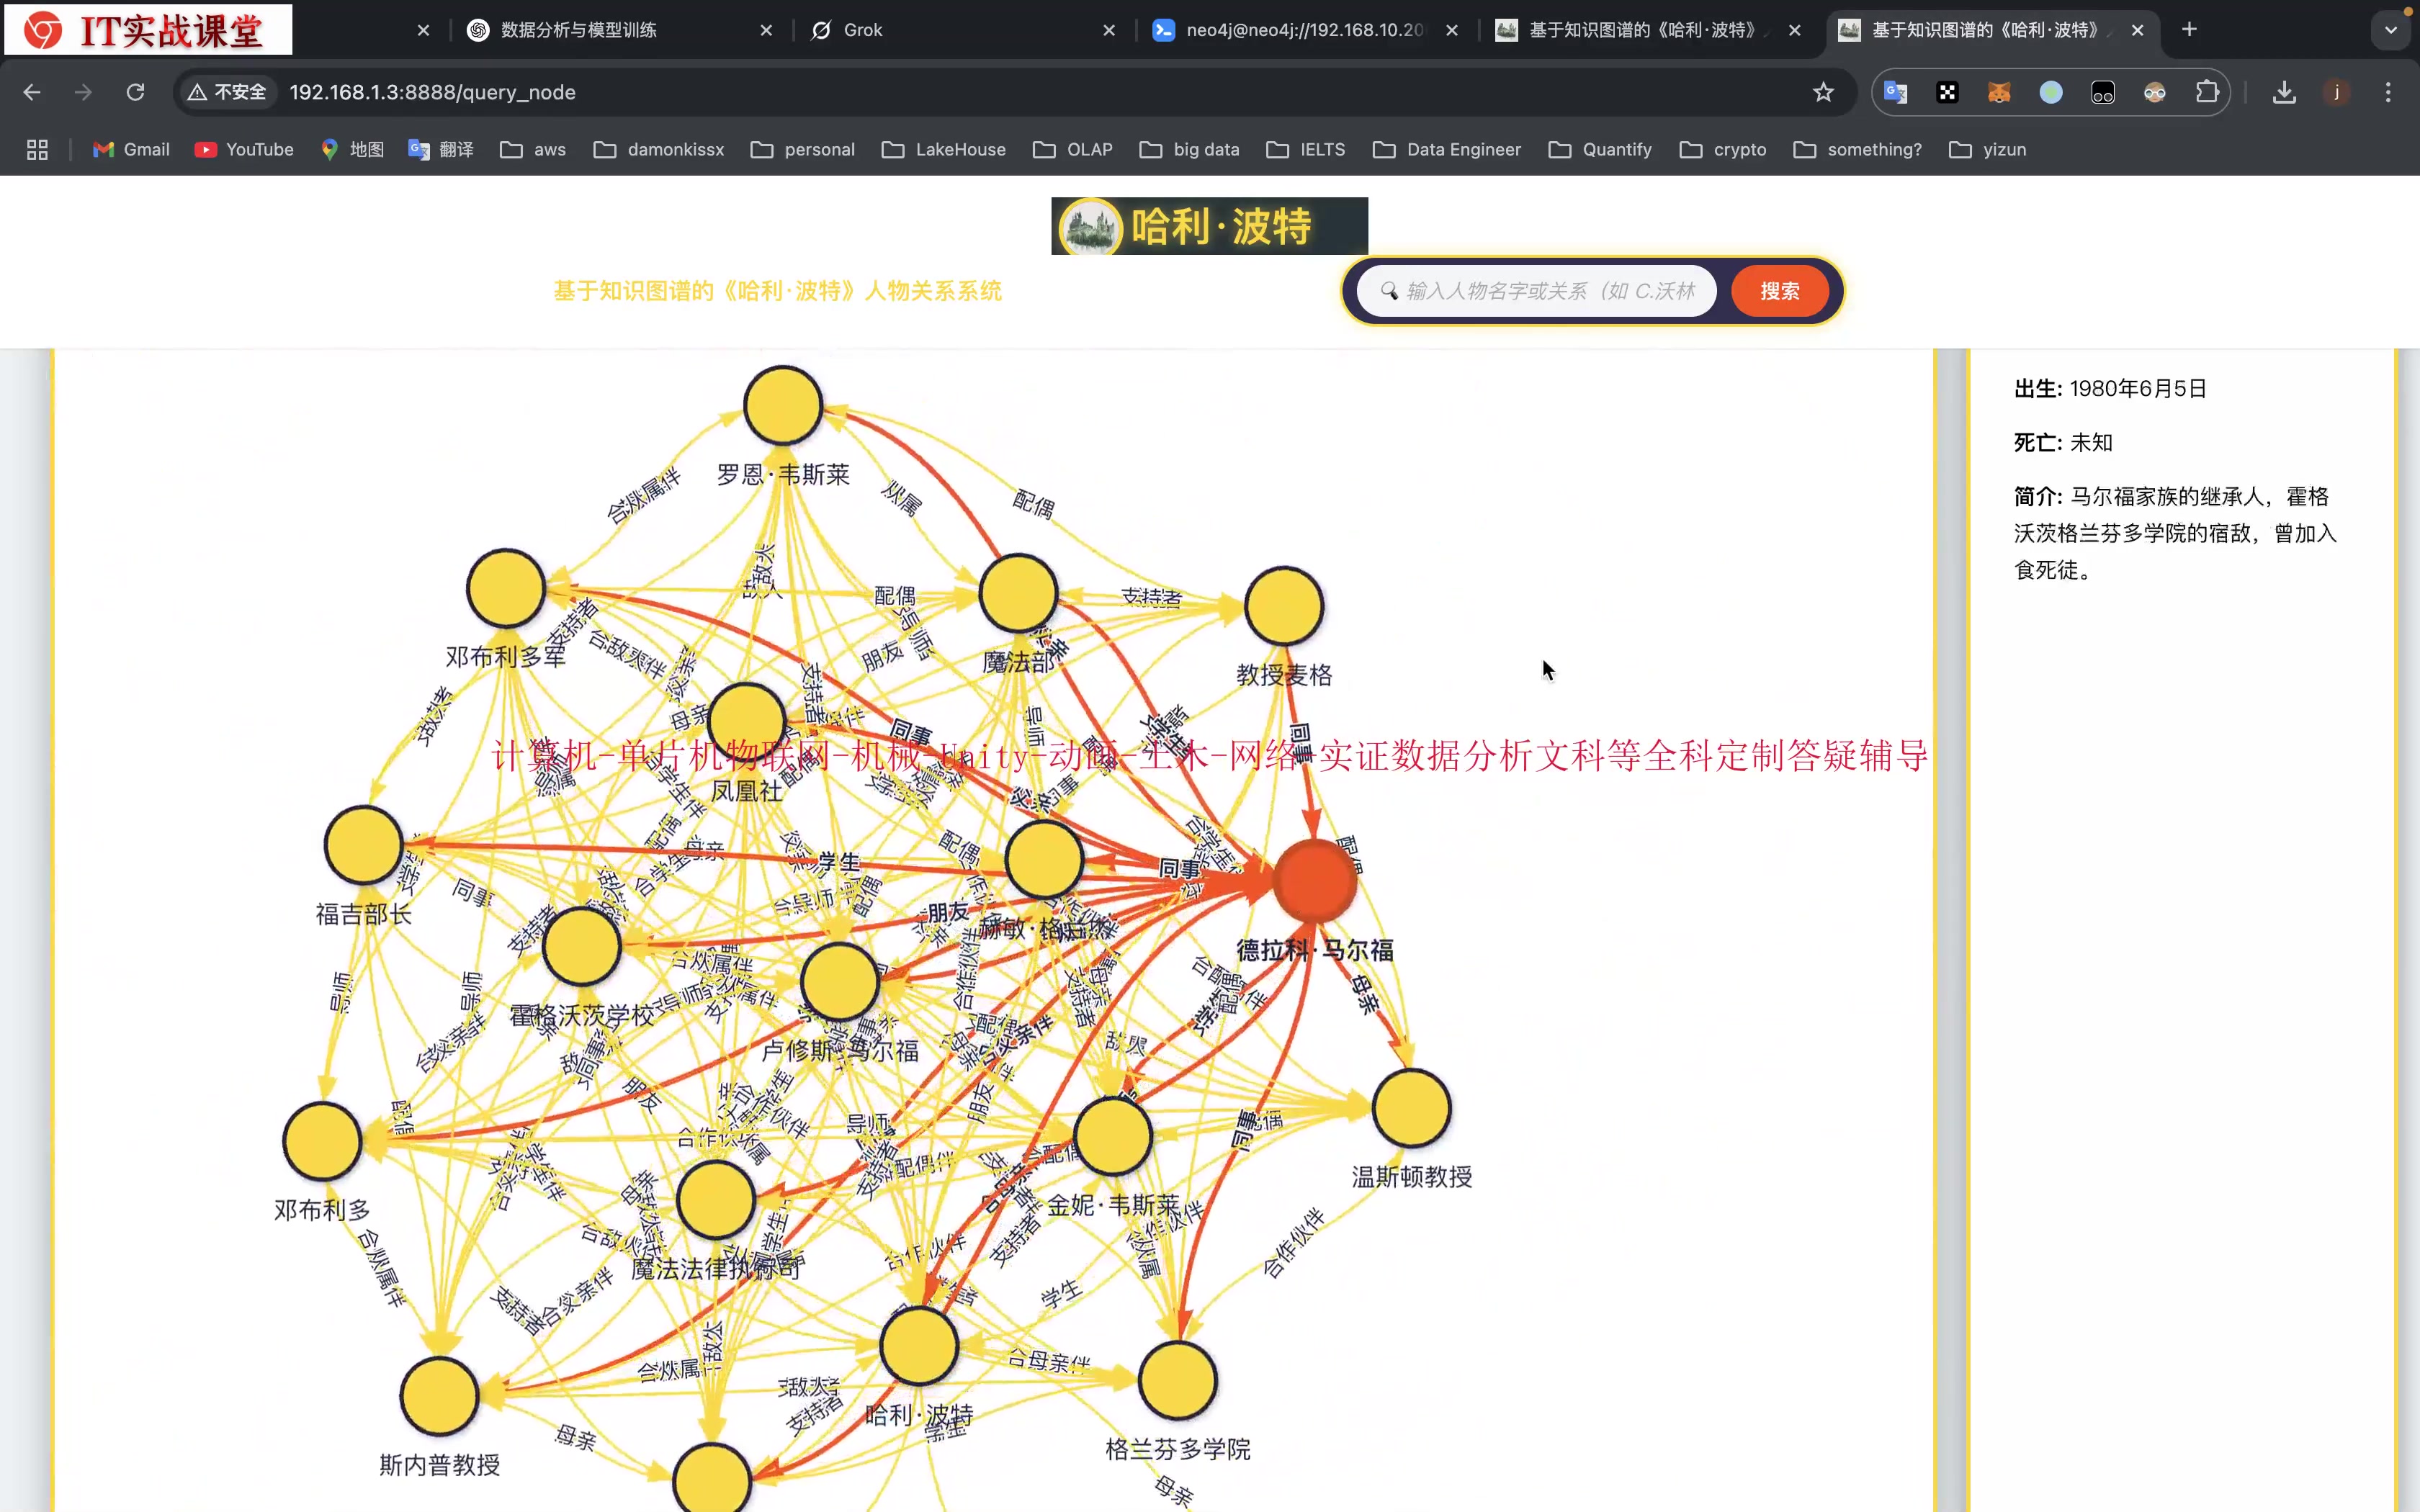Open Chrome's three-dot menu
2420x1512 pixels.
[x=2388, y=92]
